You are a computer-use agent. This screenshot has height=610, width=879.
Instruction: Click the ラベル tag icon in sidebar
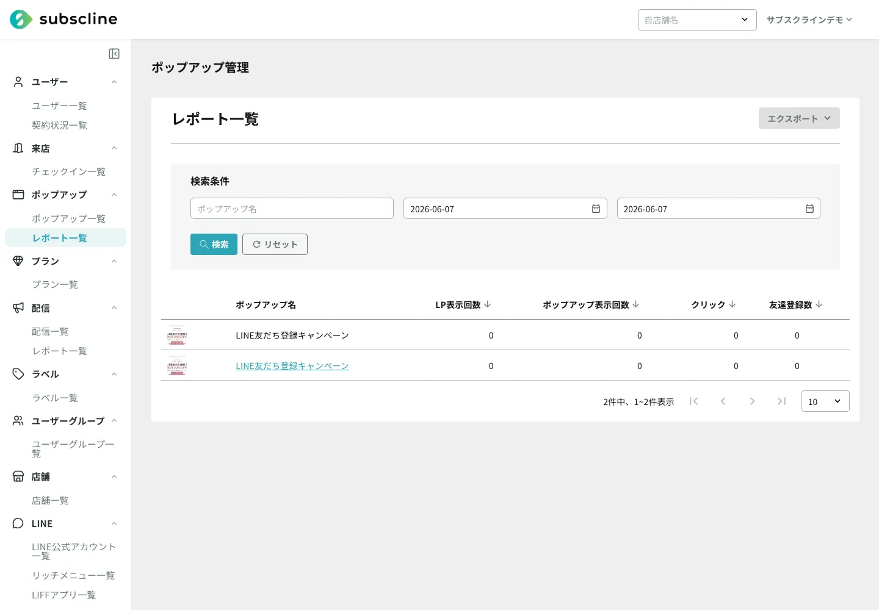pyautogui.click(x=18, y=374)
